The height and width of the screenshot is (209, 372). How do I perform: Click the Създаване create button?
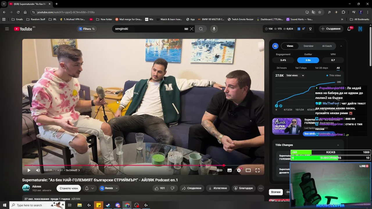331,29
